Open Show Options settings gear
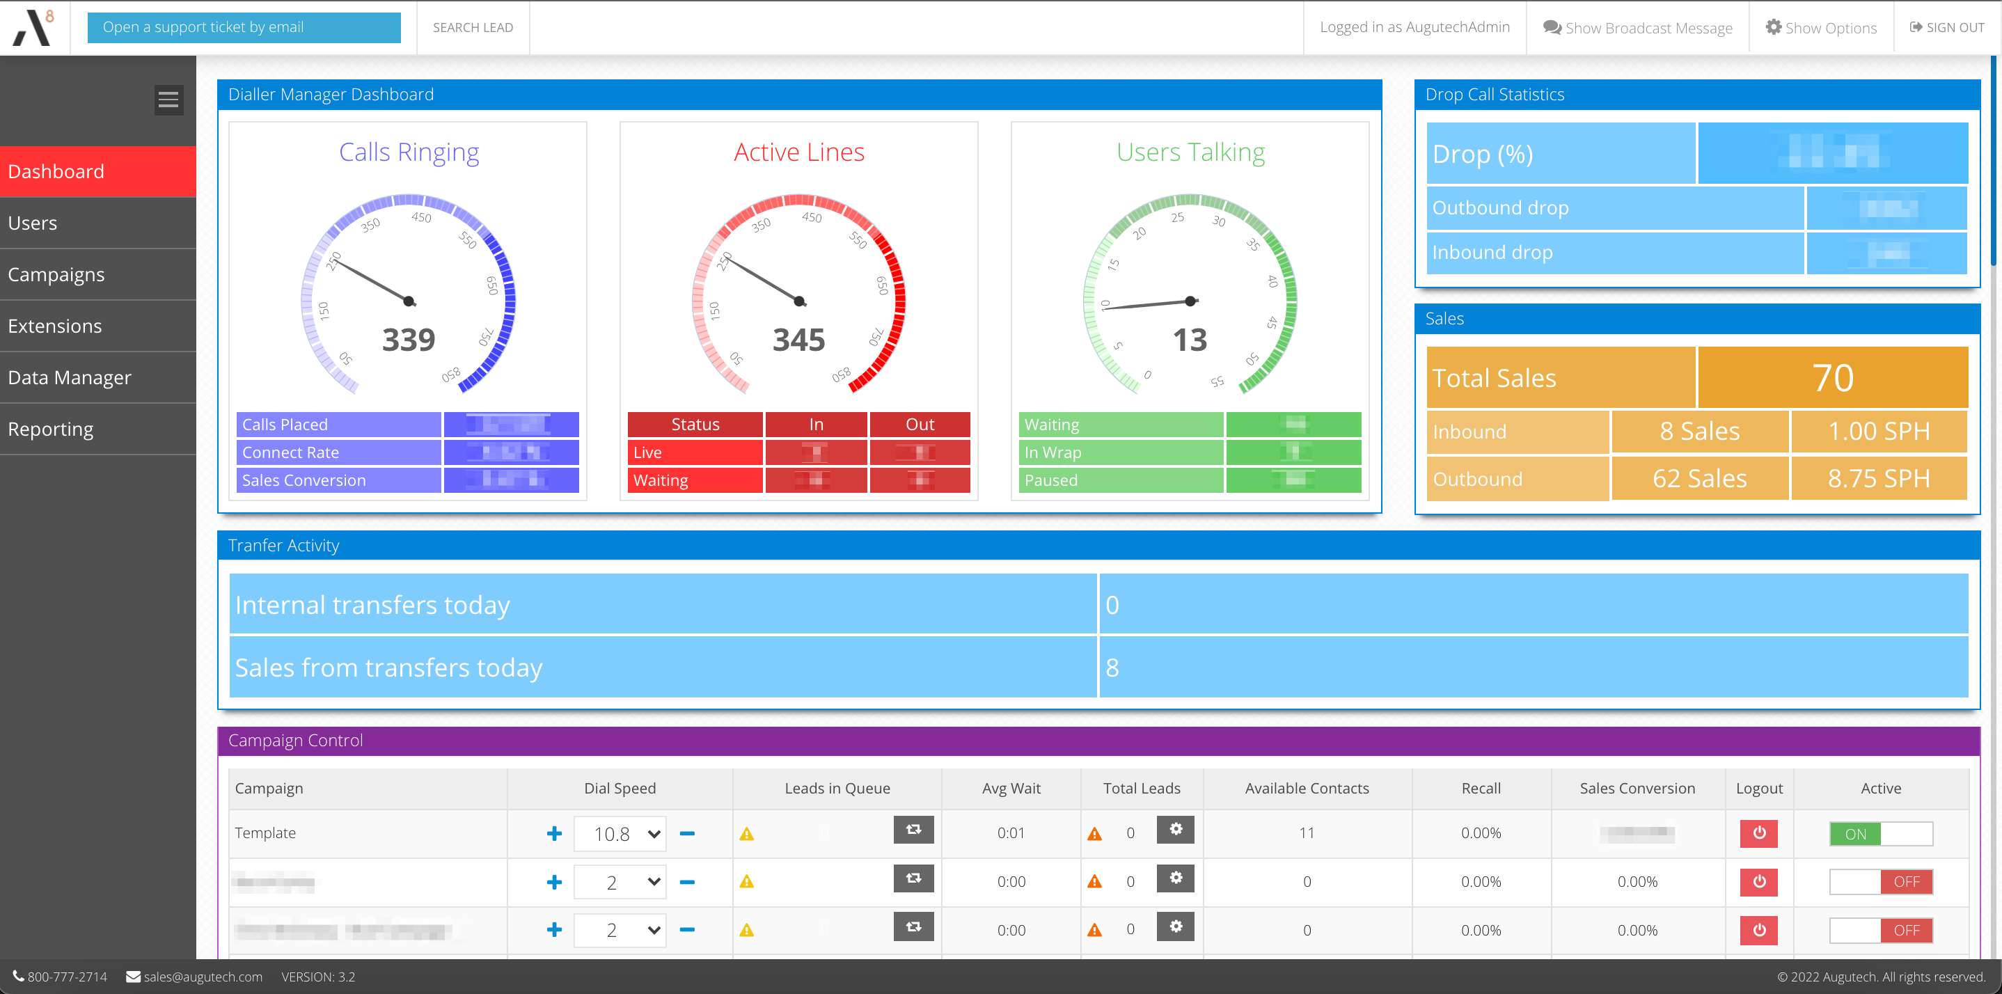The width and height of the screenshot is (2002, 994). point(1774,27)
